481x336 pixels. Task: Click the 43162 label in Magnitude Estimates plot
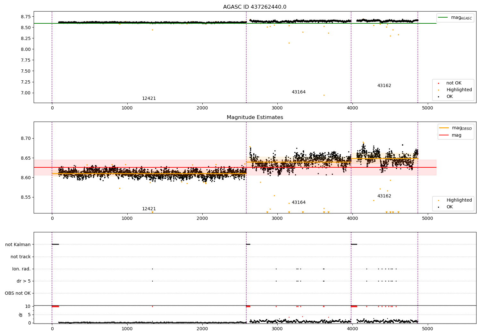[384, 196]
